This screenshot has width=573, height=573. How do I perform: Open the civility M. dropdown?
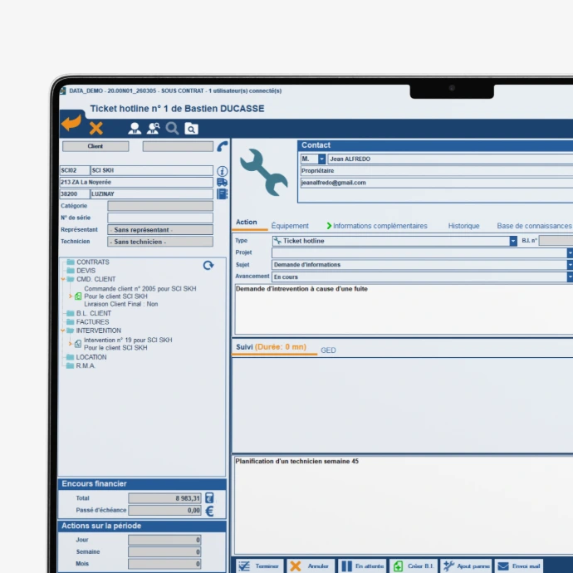coord(321,159)
